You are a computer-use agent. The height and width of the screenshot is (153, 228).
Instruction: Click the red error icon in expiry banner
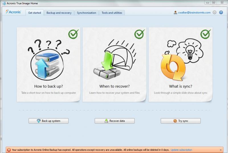coord(9,150)
